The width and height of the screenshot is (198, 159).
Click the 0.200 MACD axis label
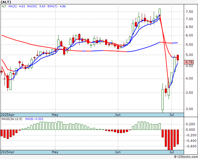click(x=190, y=124)
